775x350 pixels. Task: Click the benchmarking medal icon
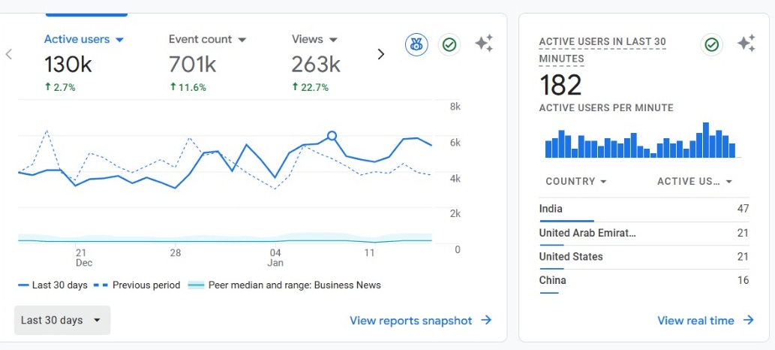[x=416, y=45]
